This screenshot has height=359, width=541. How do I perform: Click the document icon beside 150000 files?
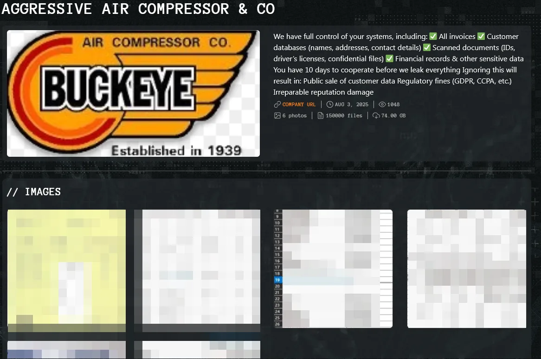tap(321, 115)
